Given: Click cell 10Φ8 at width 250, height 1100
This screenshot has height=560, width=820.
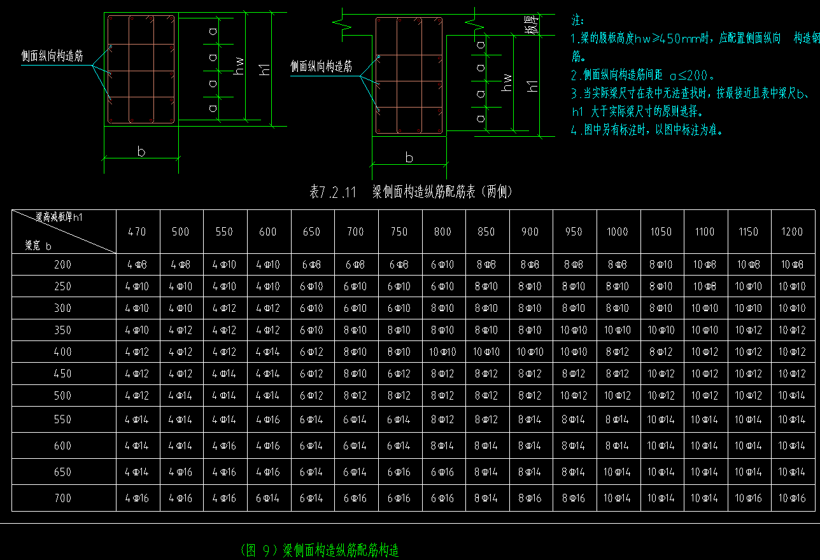Looking at the screenshot, I should [x=705, y=286].
